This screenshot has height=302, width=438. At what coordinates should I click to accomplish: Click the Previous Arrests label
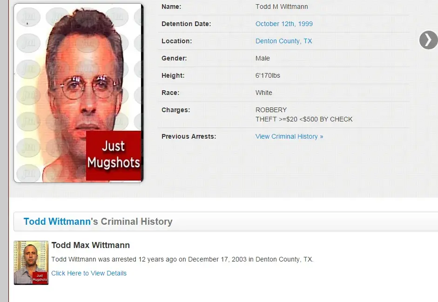(x=189, y=136)
